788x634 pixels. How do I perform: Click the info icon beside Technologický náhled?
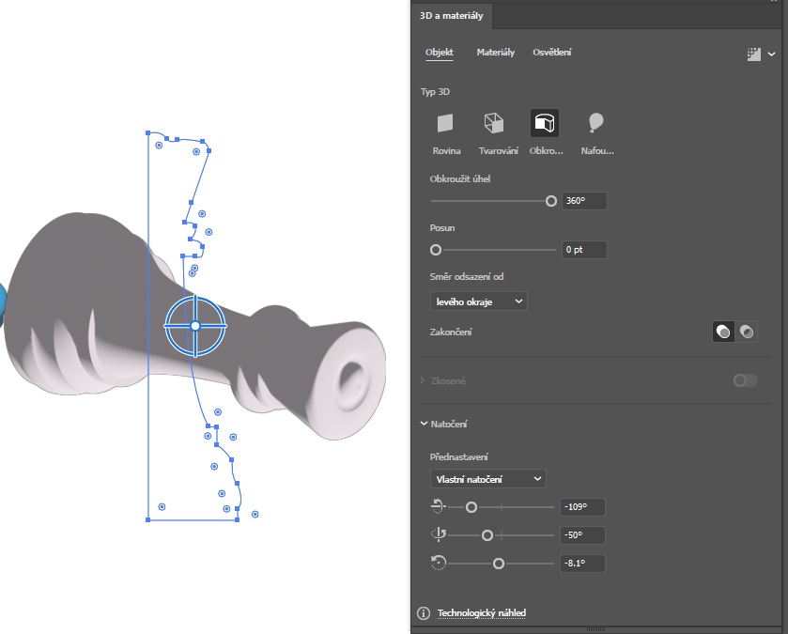click(x=424, y=613)
